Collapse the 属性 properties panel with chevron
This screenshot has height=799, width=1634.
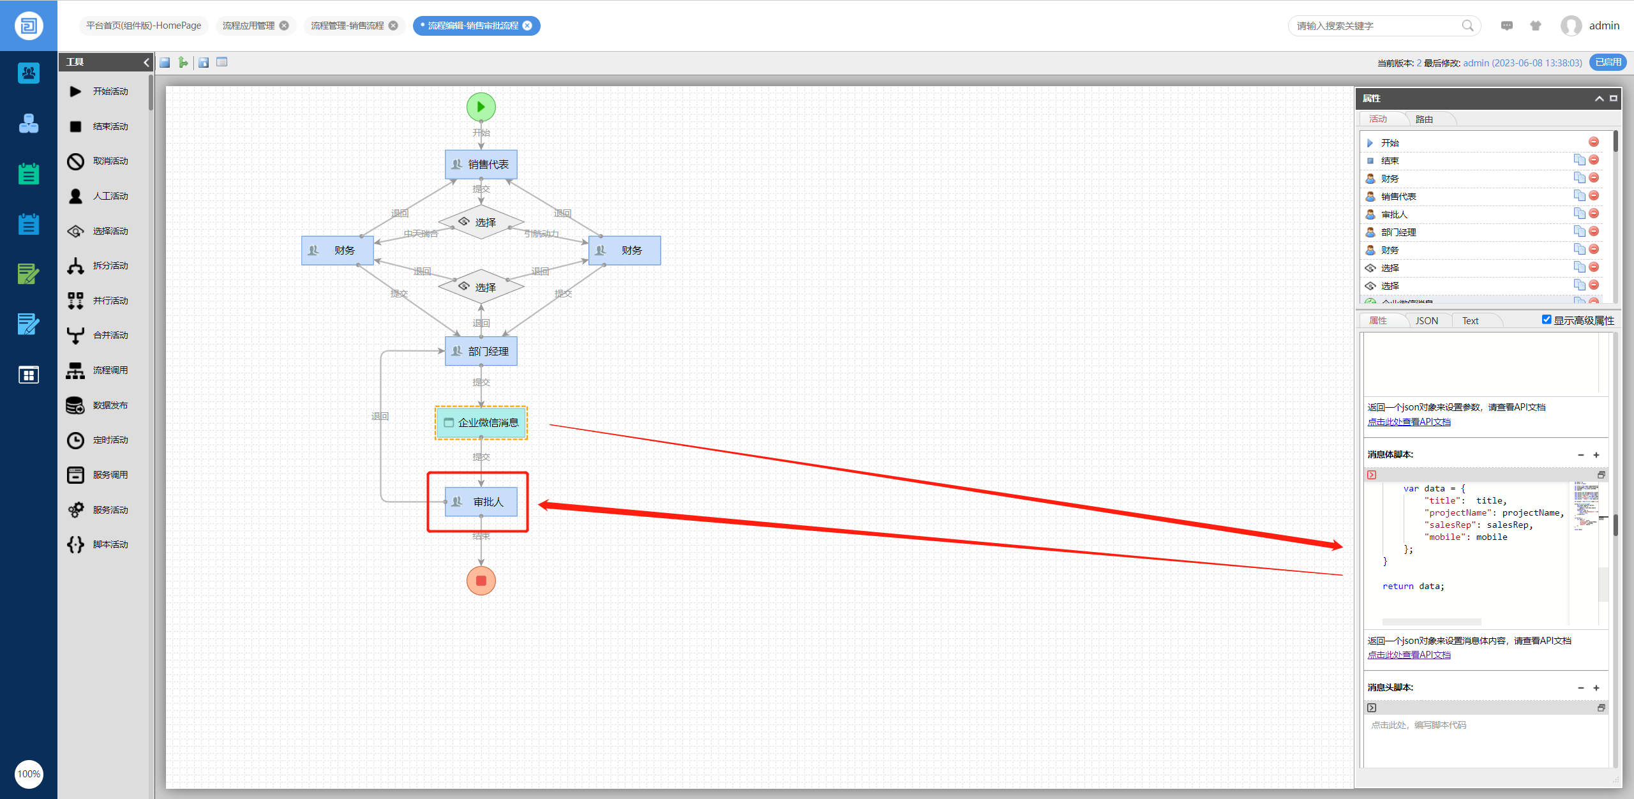pos(1599,98)
